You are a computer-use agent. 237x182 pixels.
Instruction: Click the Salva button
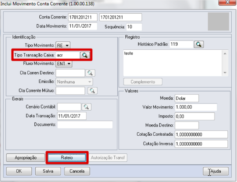48,171
